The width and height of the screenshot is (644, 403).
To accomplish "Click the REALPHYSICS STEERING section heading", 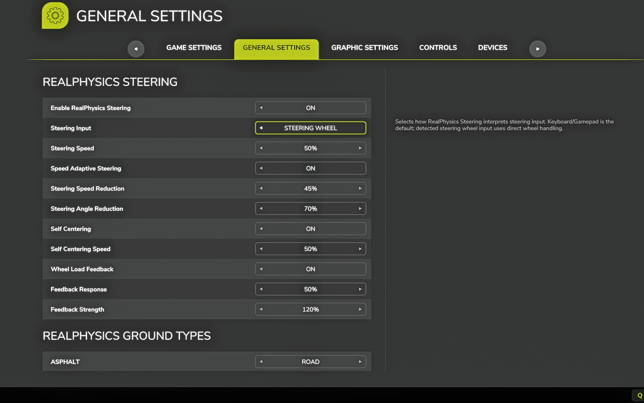I will [110, 82].
